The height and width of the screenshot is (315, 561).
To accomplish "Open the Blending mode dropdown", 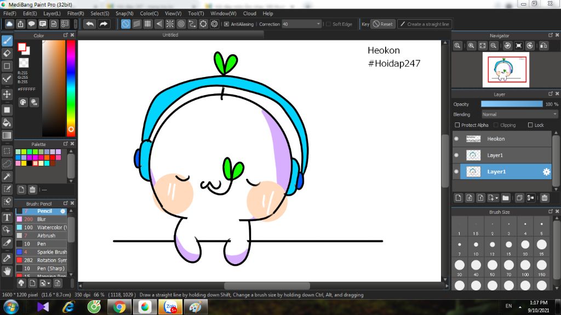I will pos(519,114).
